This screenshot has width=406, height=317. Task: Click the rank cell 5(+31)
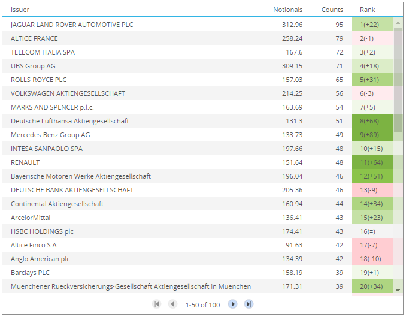[x=372, y=80]
